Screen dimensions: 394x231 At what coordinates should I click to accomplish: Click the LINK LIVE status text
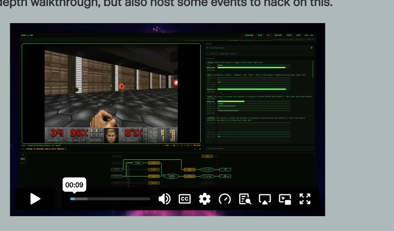click(x=309, y=35)
